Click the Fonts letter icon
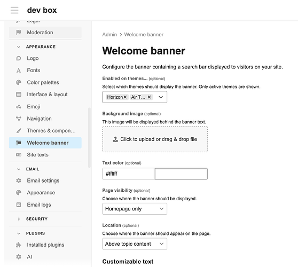298x267 pixels. coord(19,70)
